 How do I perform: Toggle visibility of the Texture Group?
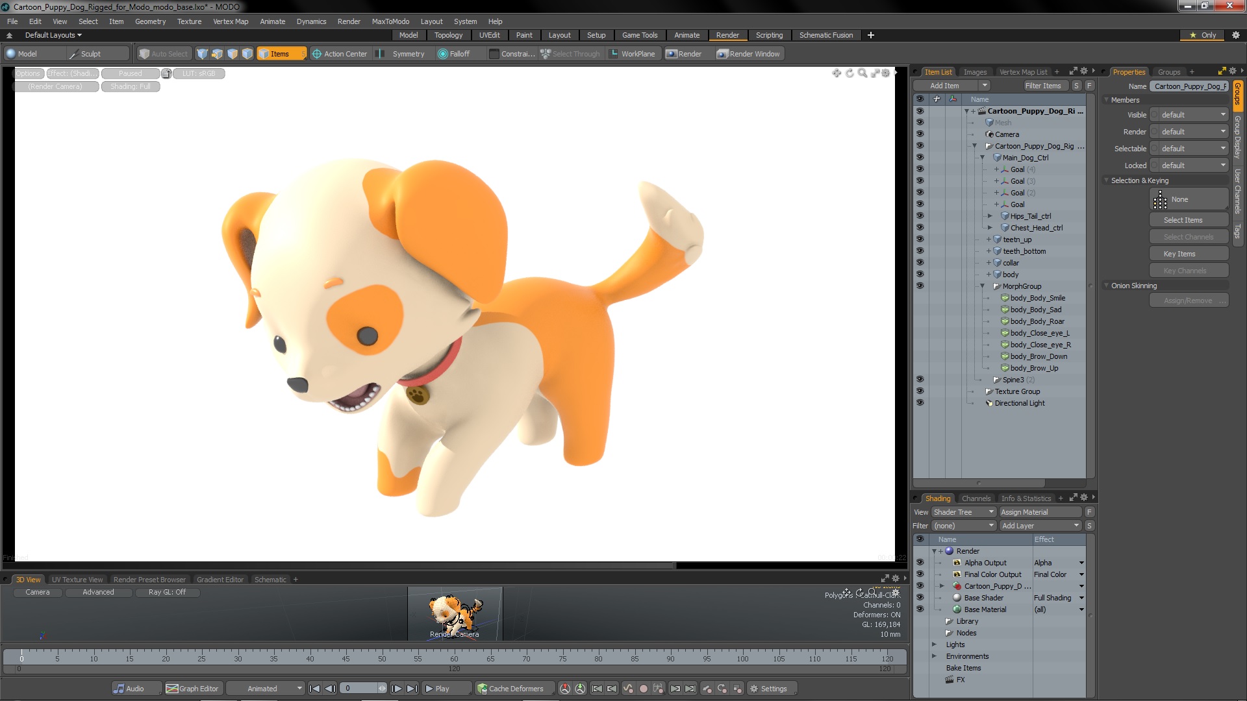[x=920, y=391]
